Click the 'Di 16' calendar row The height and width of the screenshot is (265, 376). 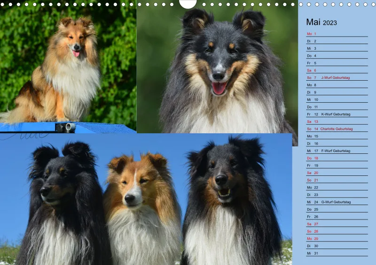(x=337, y=144)
